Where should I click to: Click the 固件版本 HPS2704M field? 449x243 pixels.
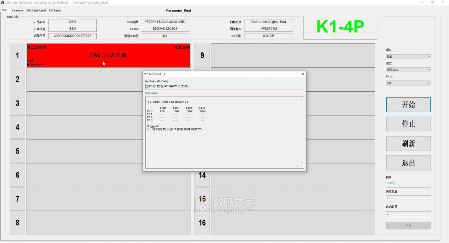click(x=268, y=29)
